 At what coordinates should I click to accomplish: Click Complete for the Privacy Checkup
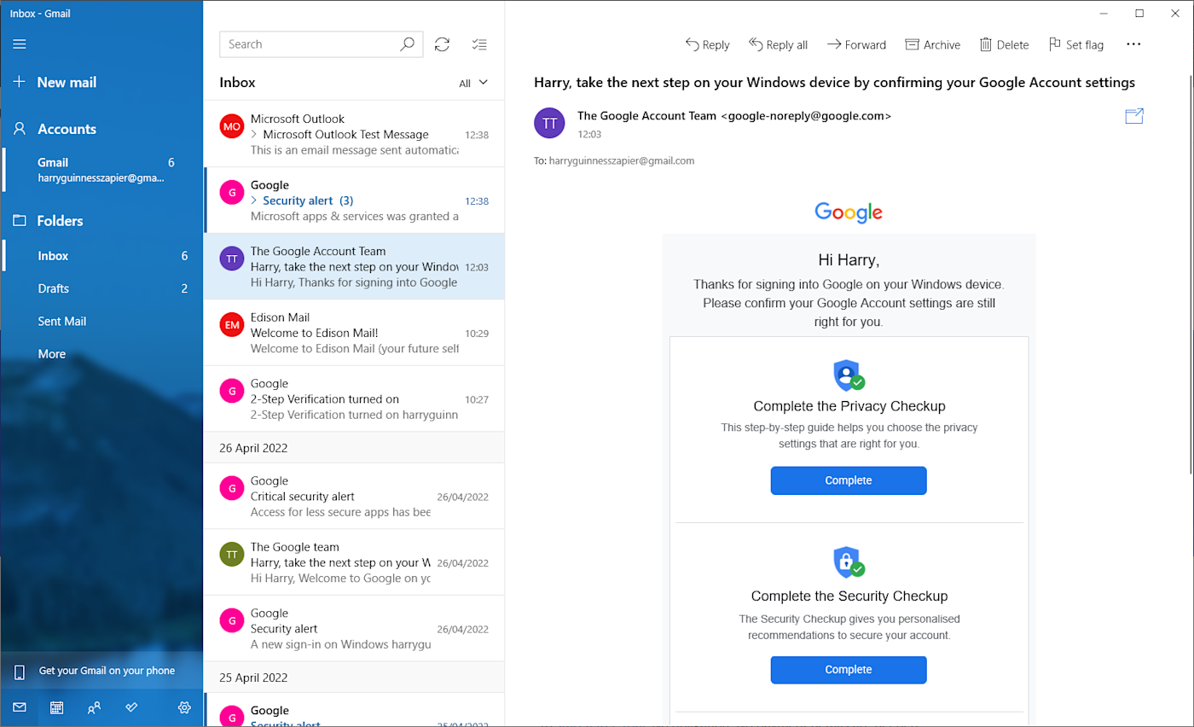pyautogui.click(x=849, y=480)
